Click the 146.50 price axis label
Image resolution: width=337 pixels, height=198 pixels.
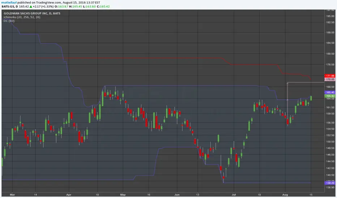click(330, 155)
